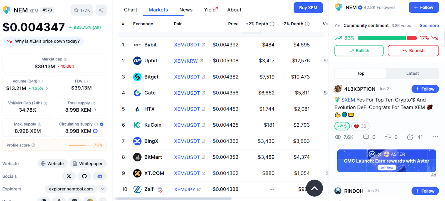Open the Website link button
The height and width of the screenshot is (201, 445).
[52, 164]
